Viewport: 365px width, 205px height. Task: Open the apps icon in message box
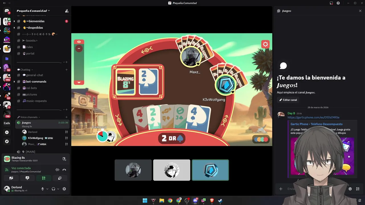click(358, 189)
